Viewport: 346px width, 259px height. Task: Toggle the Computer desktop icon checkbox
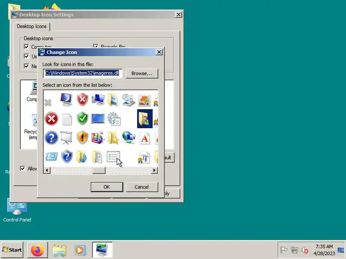26,47
